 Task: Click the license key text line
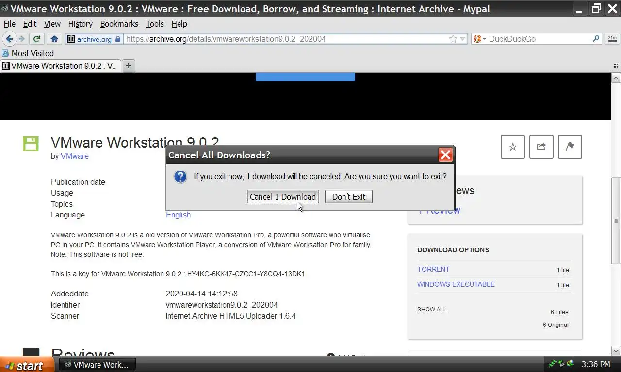pyautogui.click(x=178, y=274)
